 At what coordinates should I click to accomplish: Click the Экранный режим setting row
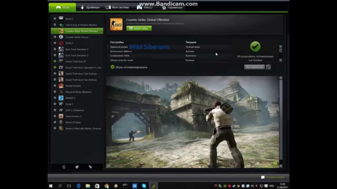click(171, 47)
